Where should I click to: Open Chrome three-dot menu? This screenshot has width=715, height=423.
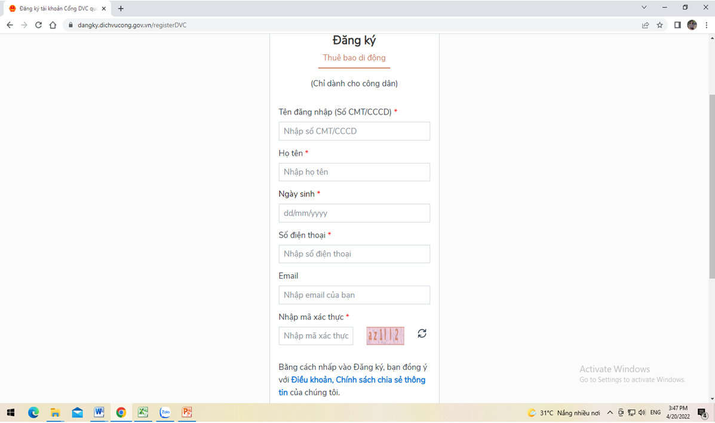click(705, 25)
